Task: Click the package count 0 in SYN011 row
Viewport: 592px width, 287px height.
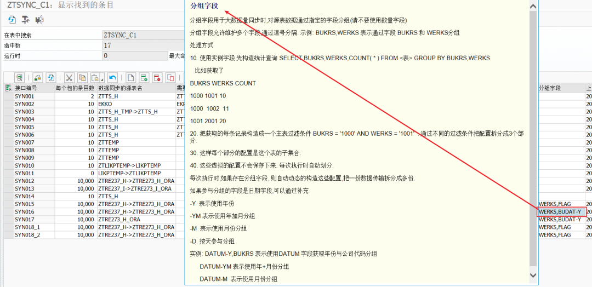Action: [76, 173]
